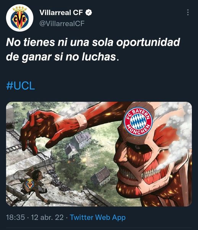The height and width of the screenshot is (230, 198).
Task: Open the @VillarrealCF handle link
Action: 62,23
